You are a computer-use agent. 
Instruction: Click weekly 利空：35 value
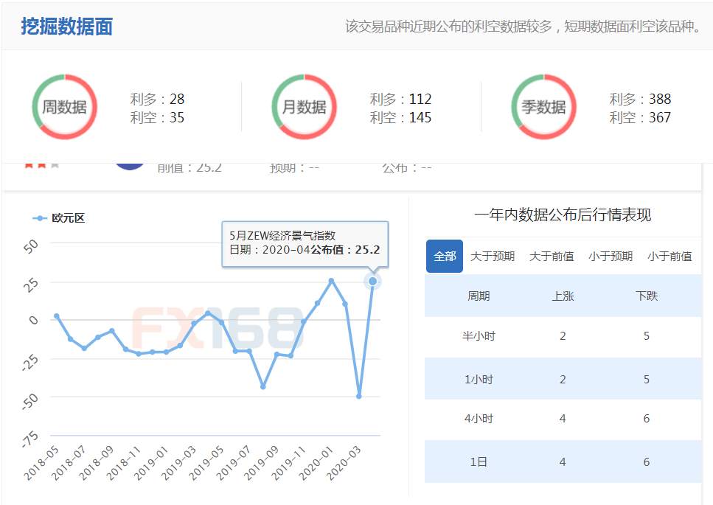pos(157,117)
